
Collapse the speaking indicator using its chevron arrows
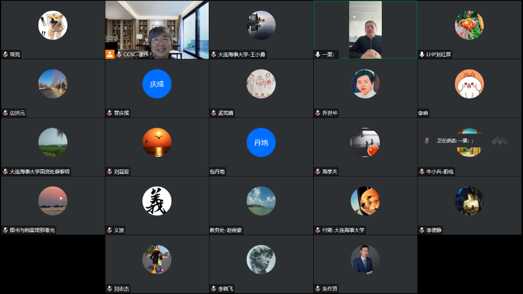point(500,141)
